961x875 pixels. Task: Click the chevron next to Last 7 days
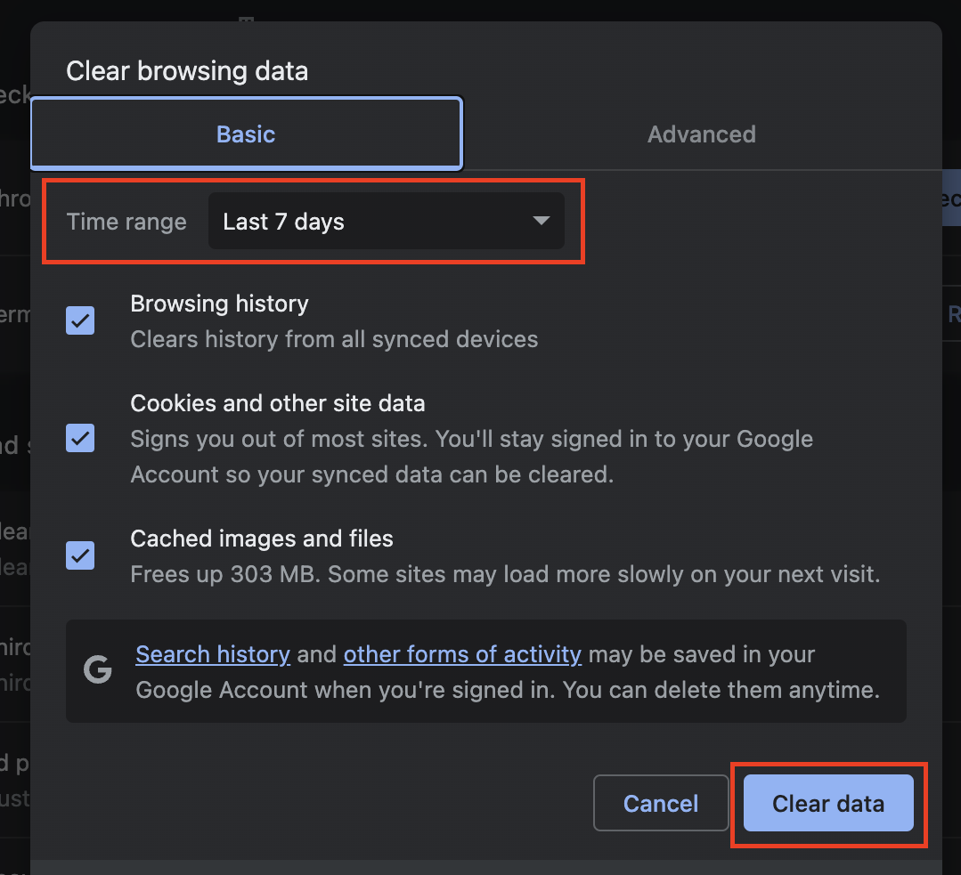click(541, 221)
